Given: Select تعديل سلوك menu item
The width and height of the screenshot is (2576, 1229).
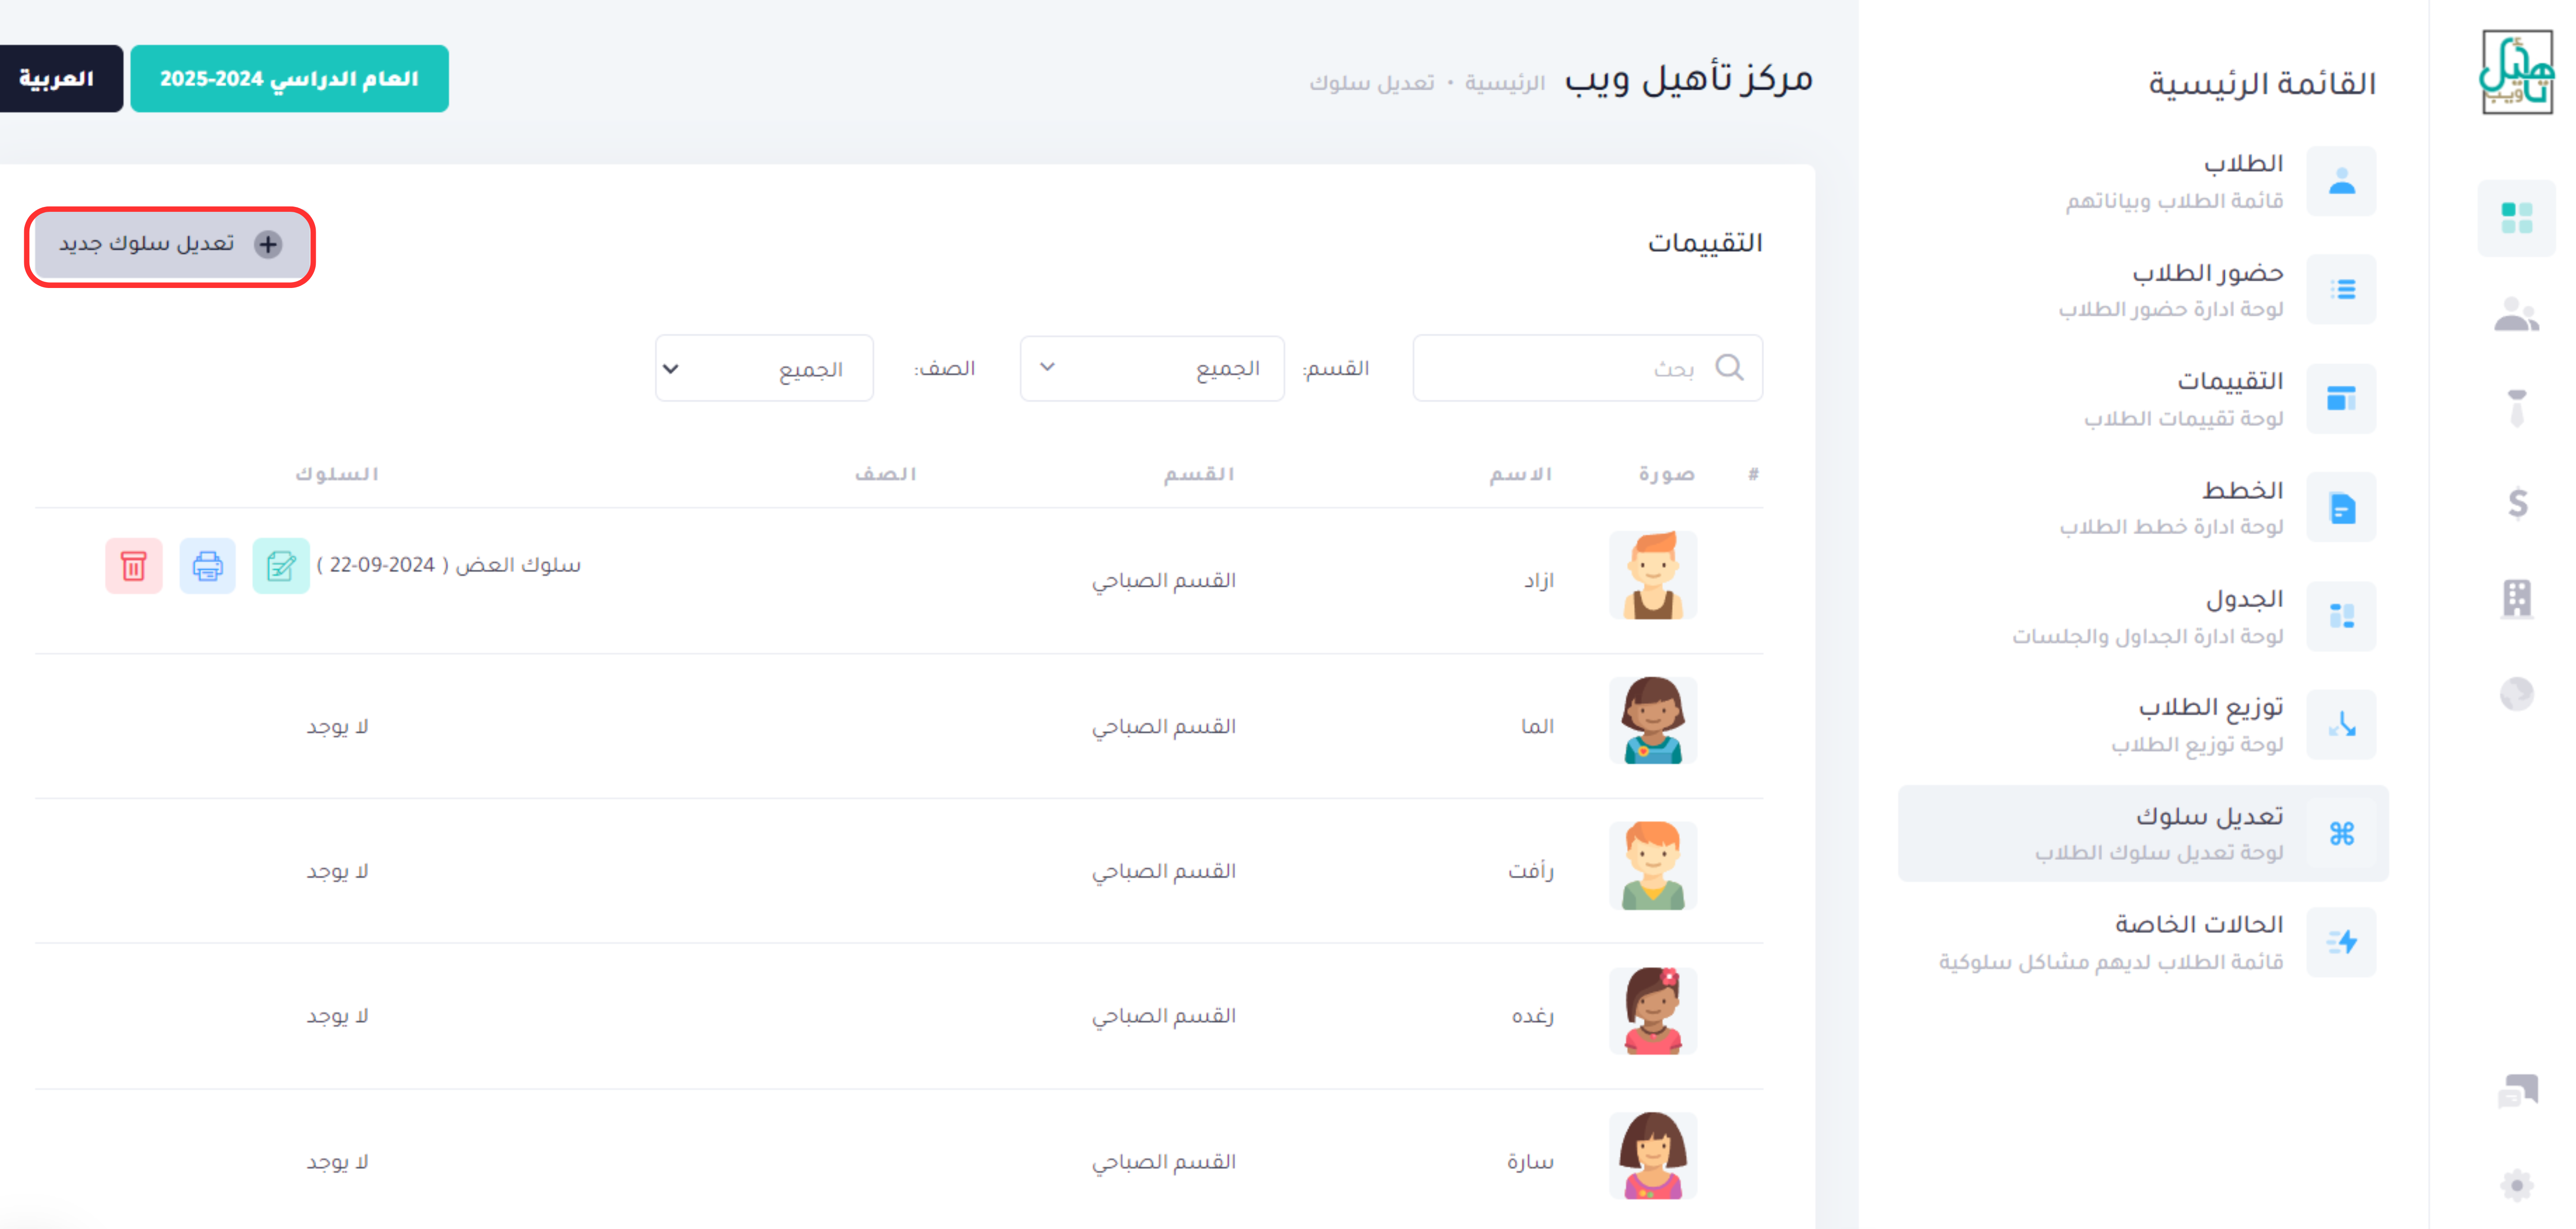Looking at the screenshot, I should (2143, 833).
